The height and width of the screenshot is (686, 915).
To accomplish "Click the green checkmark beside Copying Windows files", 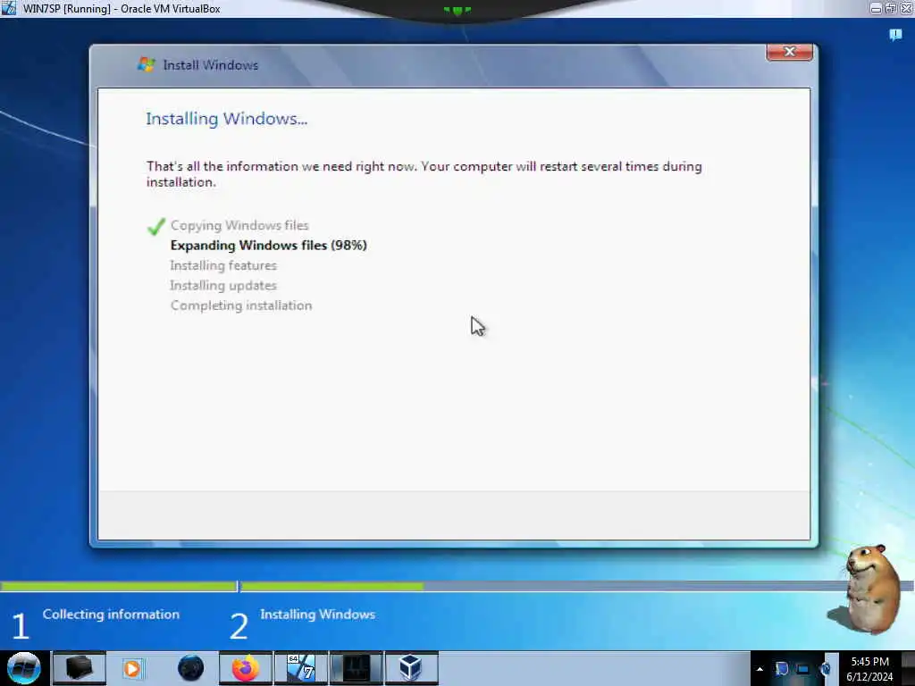I will 156,226.
